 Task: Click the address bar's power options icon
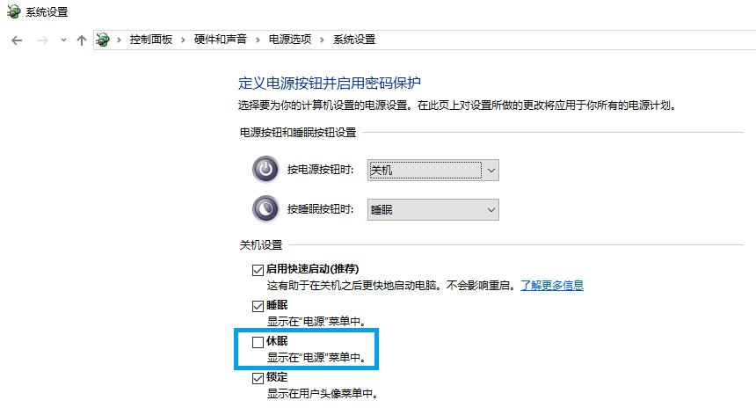pyautogui.click(x=104, y=40)
